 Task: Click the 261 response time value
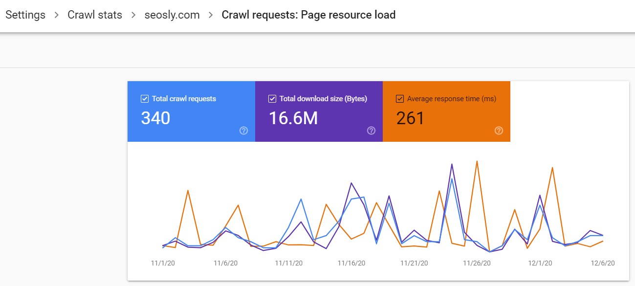point(410,118)
